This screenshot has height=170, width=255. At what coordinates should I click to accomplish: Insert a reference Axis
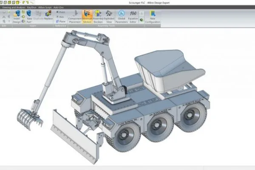click(x=60, y=17)
